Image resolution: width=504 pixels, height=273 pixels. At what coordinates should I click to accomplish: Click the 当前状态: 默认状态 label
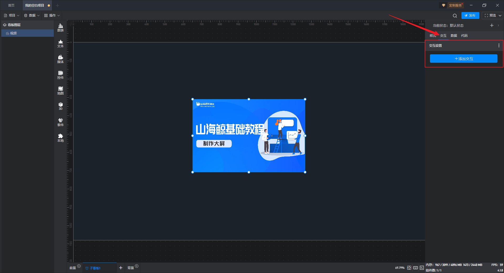(x=448, y=25)
